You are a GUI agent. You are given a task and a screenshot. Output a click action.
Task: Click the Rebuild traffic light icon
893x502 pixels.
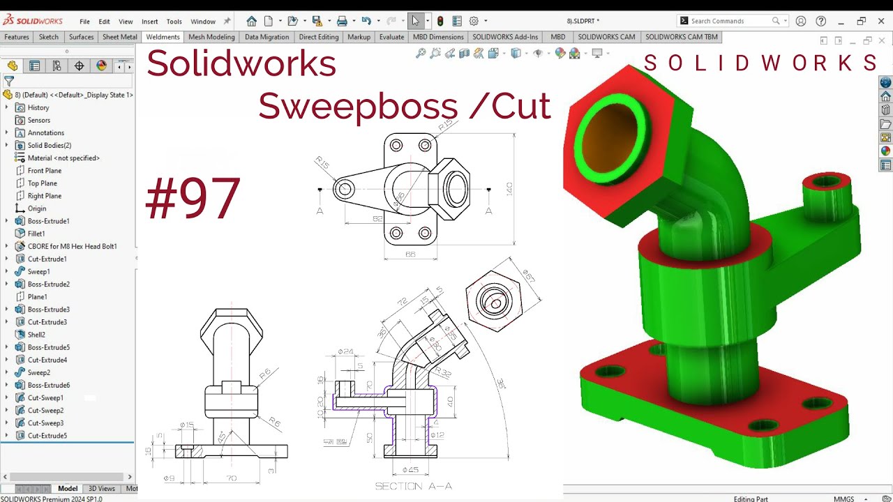pyautogui.click(x=440, y=21)
